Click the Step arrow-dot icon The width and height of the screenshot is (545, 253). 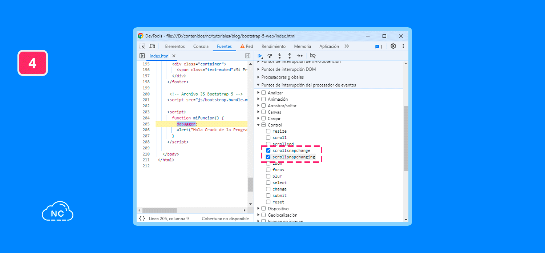299,56
